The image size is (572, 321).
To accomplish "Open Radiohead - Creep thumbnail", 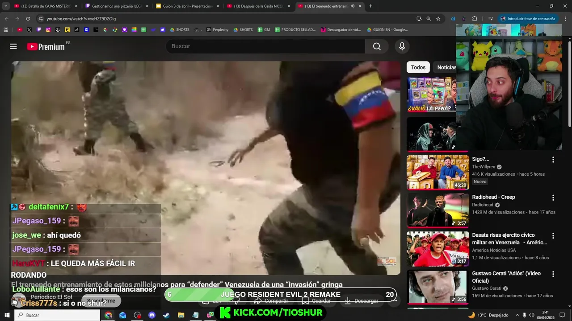I will click(437, 210).
